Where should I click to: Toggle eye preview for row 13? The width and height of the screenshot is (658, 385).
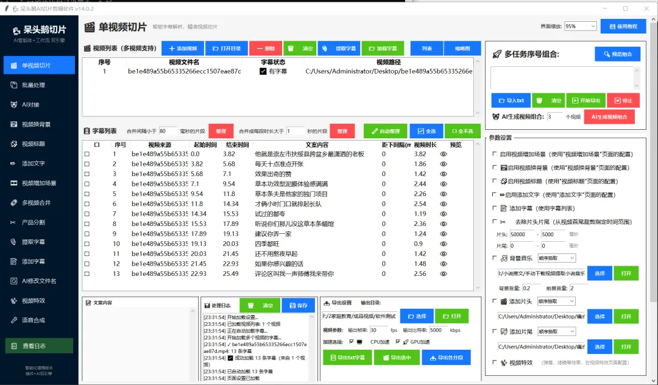coord(443,274)
